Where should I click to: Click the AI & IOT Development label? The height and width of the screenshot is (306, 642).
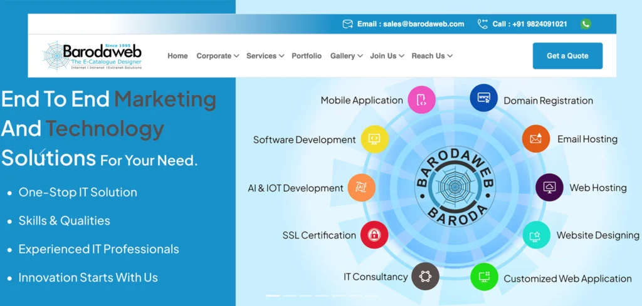(x=296, y=188)
